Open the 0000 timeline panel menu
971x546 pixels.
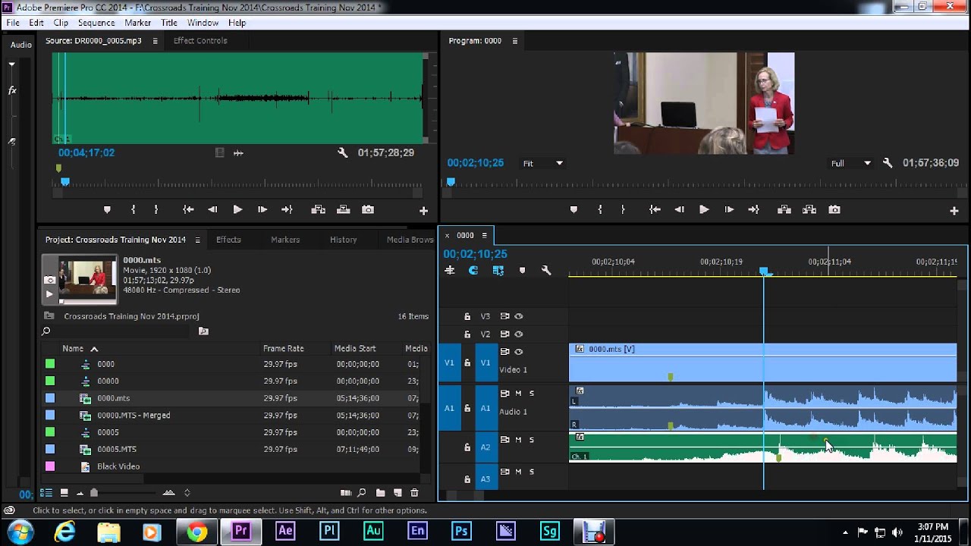point(484,235)
